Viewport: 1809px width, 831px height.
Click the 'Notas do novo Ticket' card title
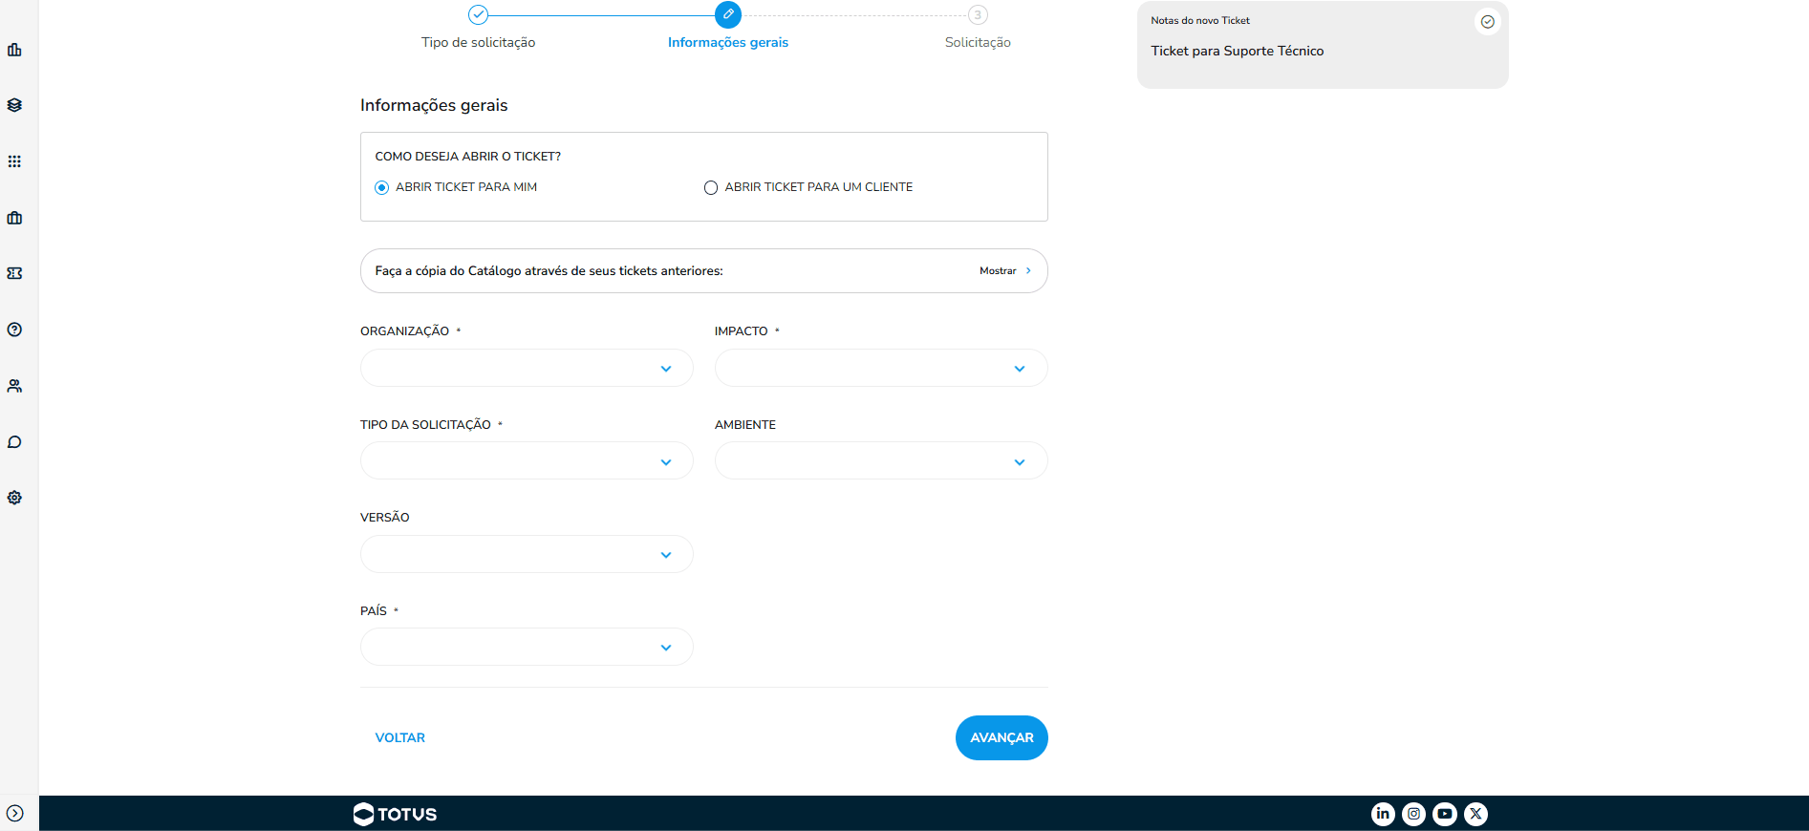coord(1200,20)
